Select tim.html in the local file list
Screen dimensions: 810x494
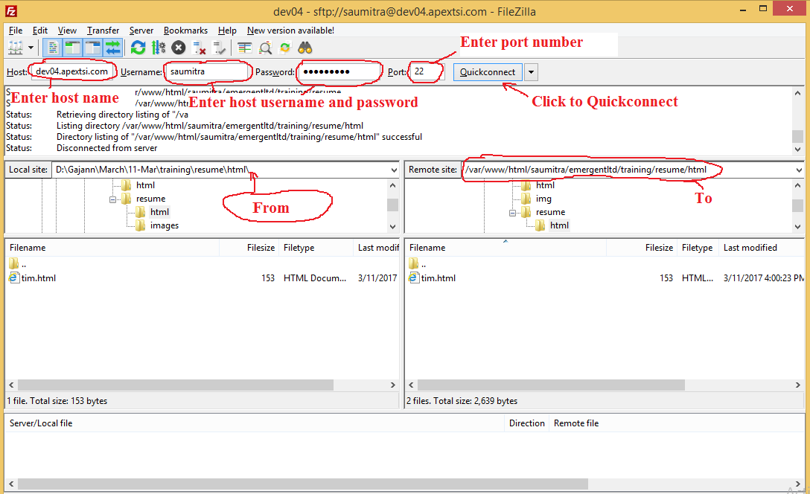pyautogui.click(x=38, y=278)
